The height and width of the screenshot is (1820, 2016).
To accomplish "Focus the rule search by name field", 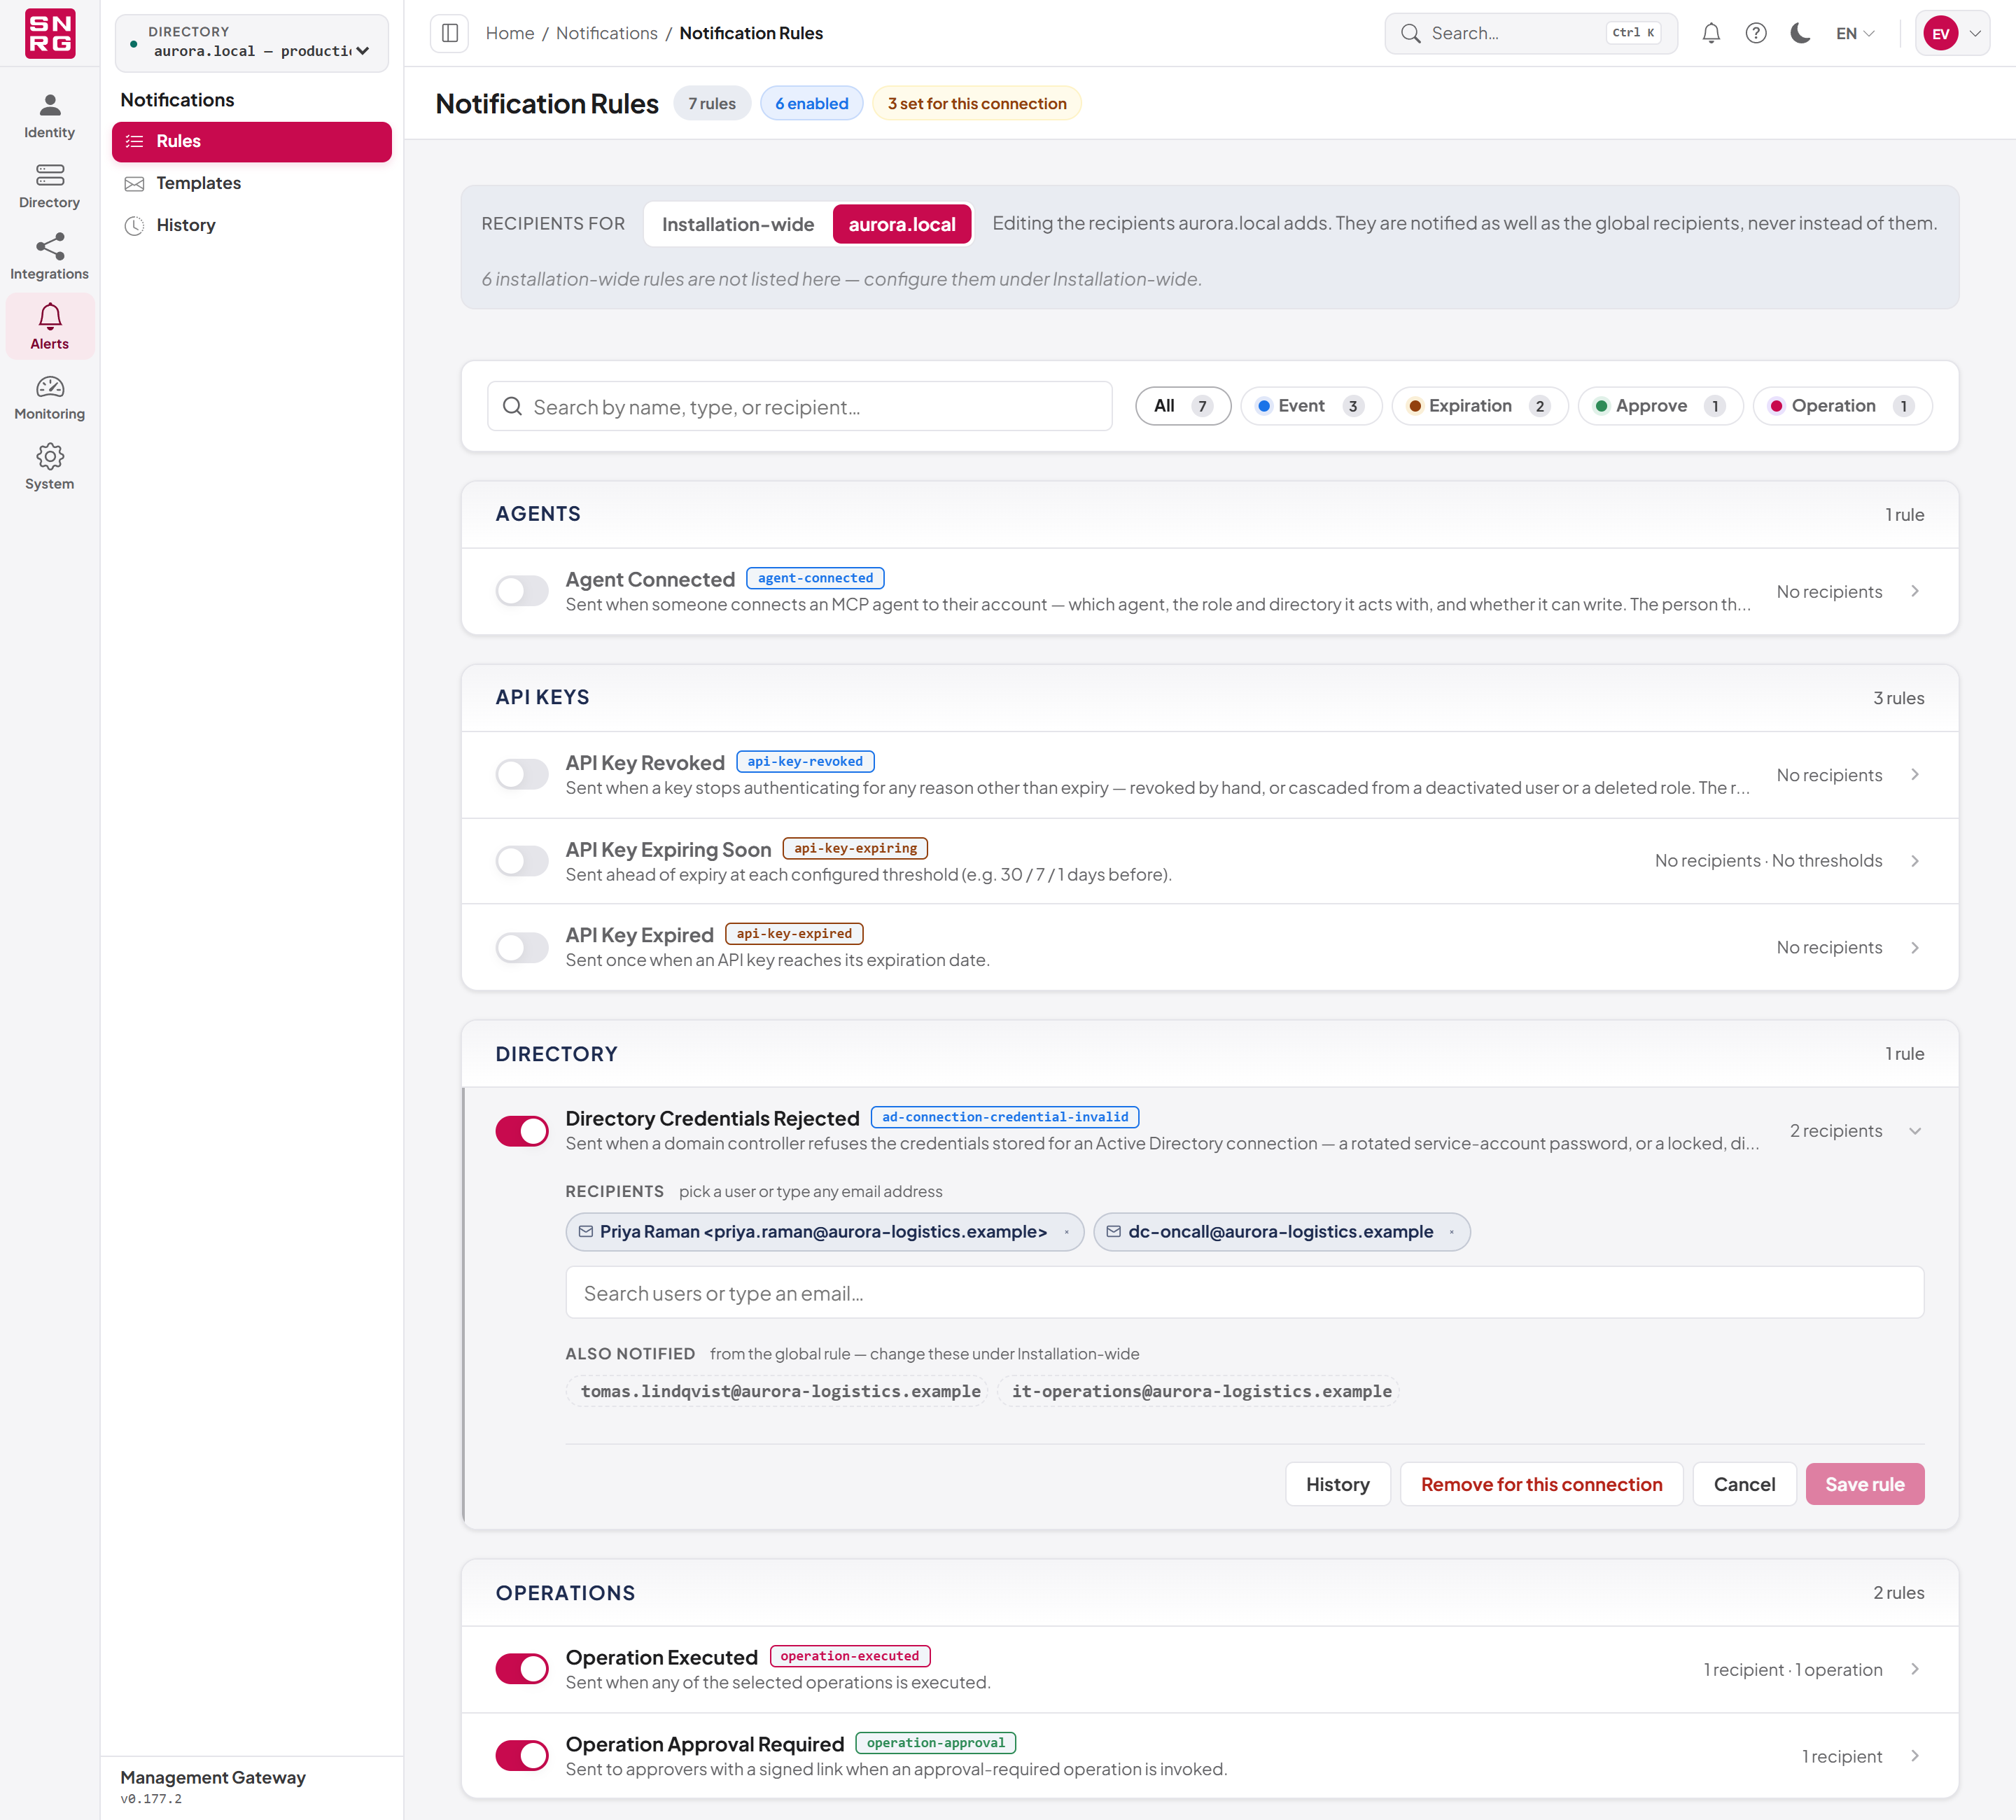I will (x=799, y=406).
